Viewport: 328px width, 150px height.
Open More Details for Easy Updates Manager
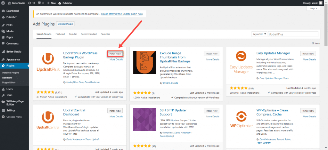pyautogui.click(x=309, y=59)
